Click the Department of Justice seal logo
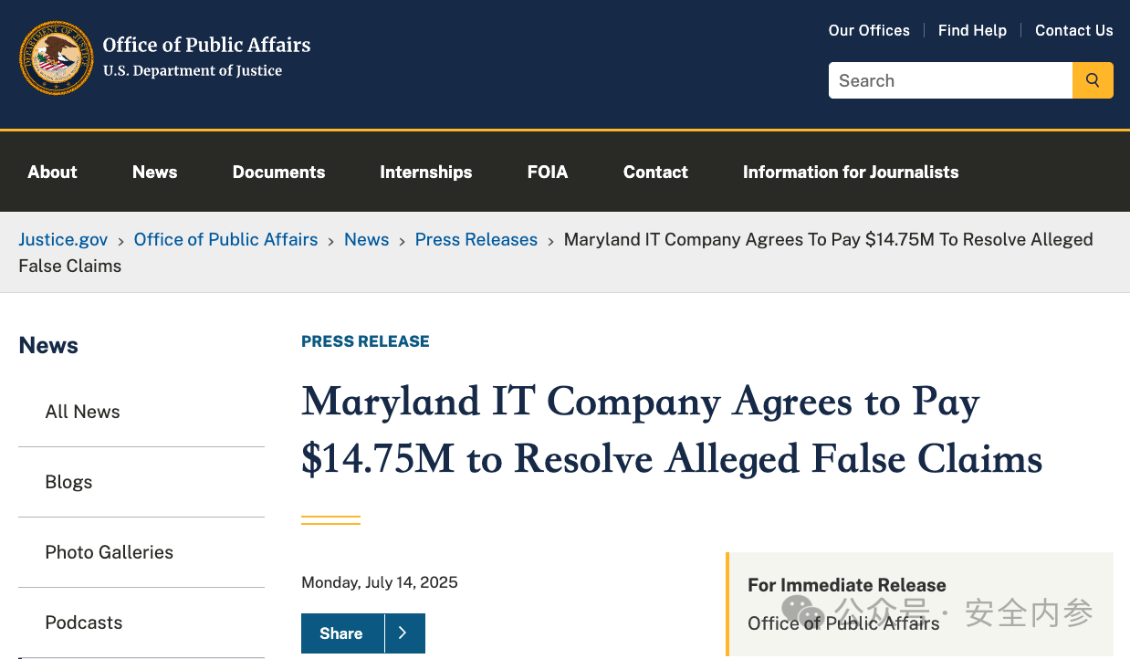This screenshot has height=659, width=1130. (x=57, y=58)
